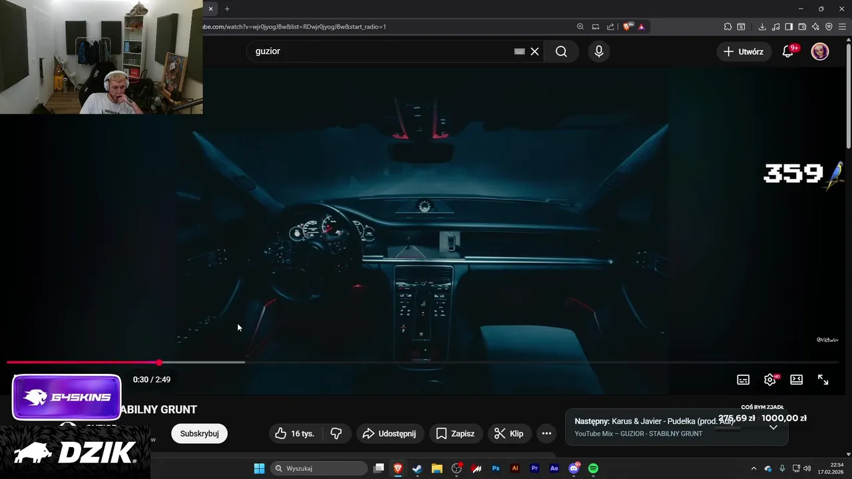Viewport: 852px width, 479px height.
Task: Click the share page icon in the address bar
Action: (x=610, y=27)
